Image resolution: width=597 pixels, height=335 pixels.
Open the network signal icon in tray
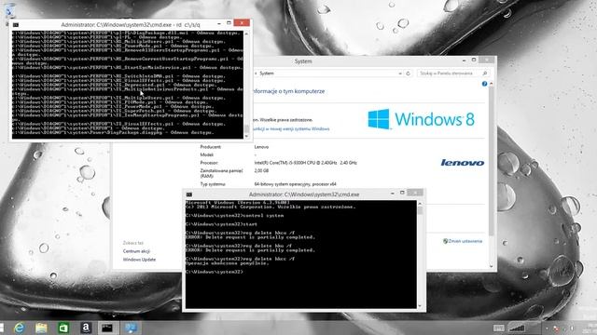[517, 328]
